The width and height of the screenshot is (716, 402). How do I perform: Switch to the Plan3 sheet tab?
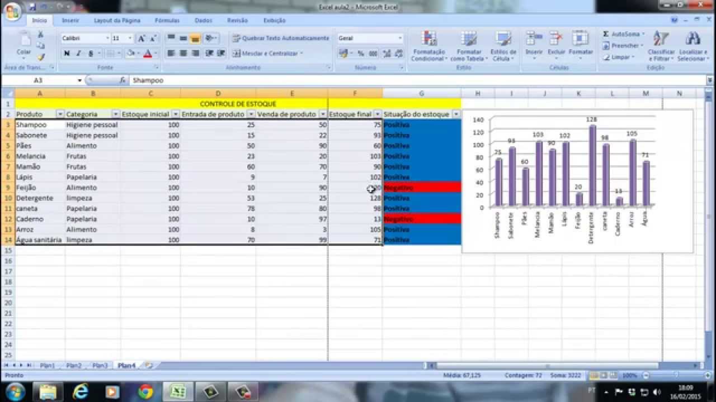tap(100, 366)
